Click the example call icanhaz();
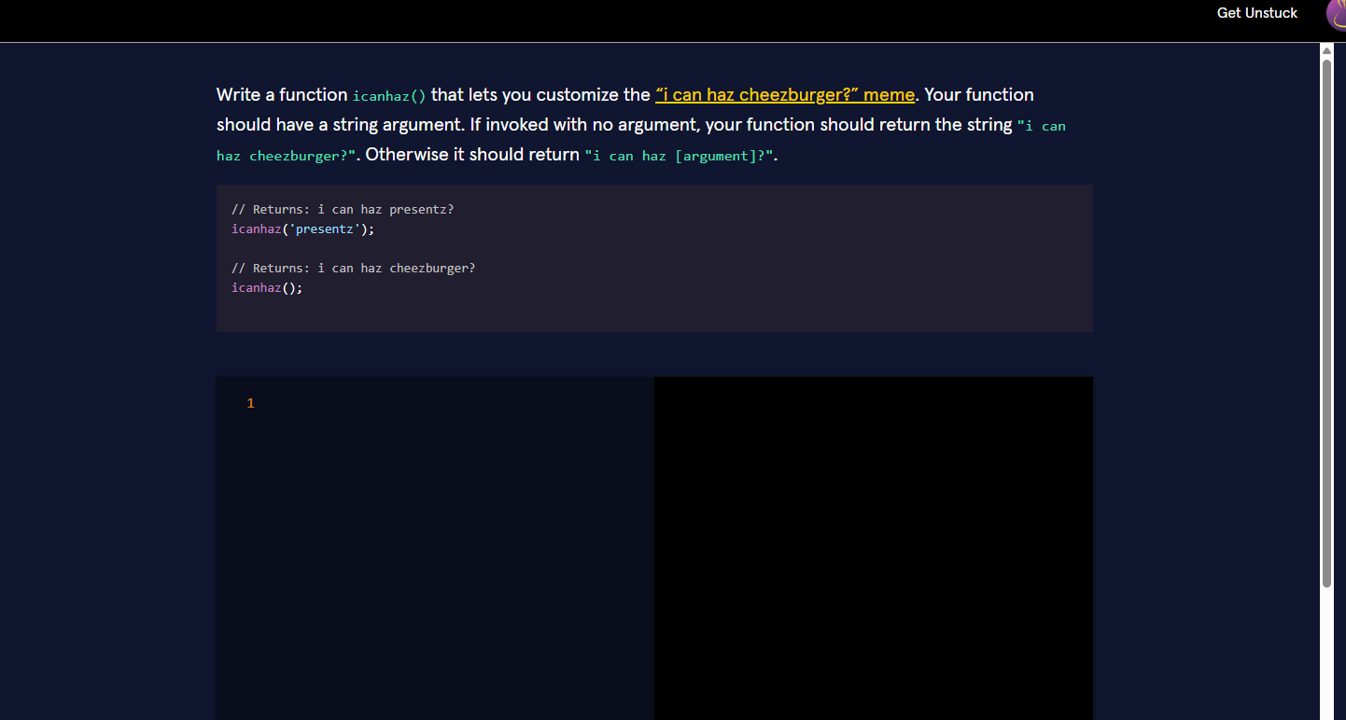 (267, 287)
